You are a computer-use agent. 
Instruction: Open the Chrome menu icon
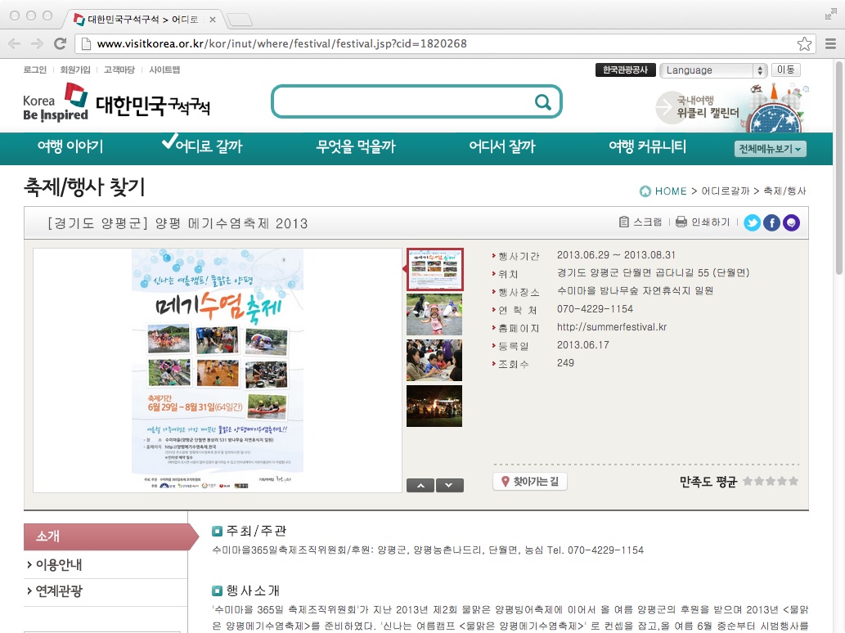pos(830,43)
